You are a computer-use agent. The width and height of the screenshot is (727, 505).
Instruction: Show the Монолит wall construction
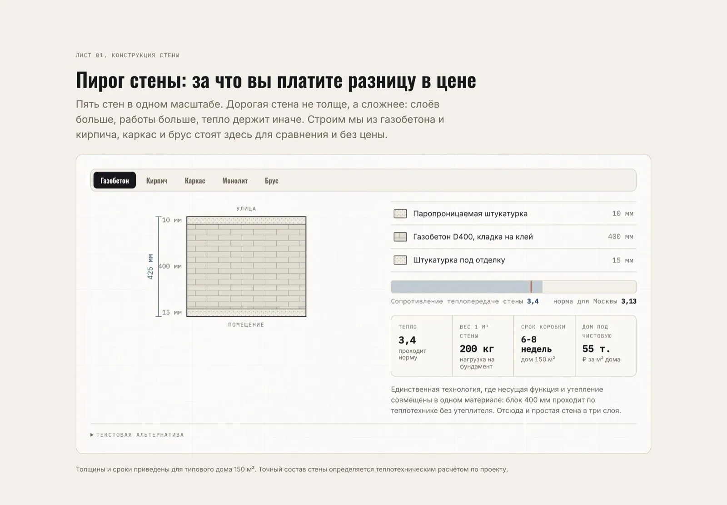(235, 180)
